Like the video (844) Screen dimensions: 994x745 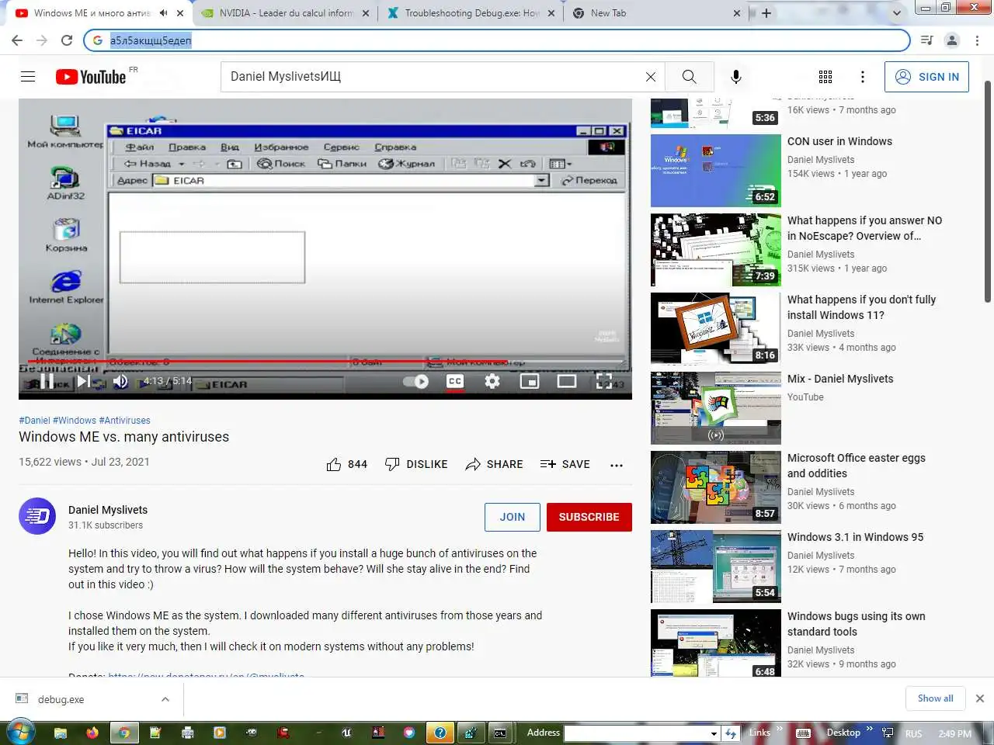pyautogui.click(x=347, y=464)
